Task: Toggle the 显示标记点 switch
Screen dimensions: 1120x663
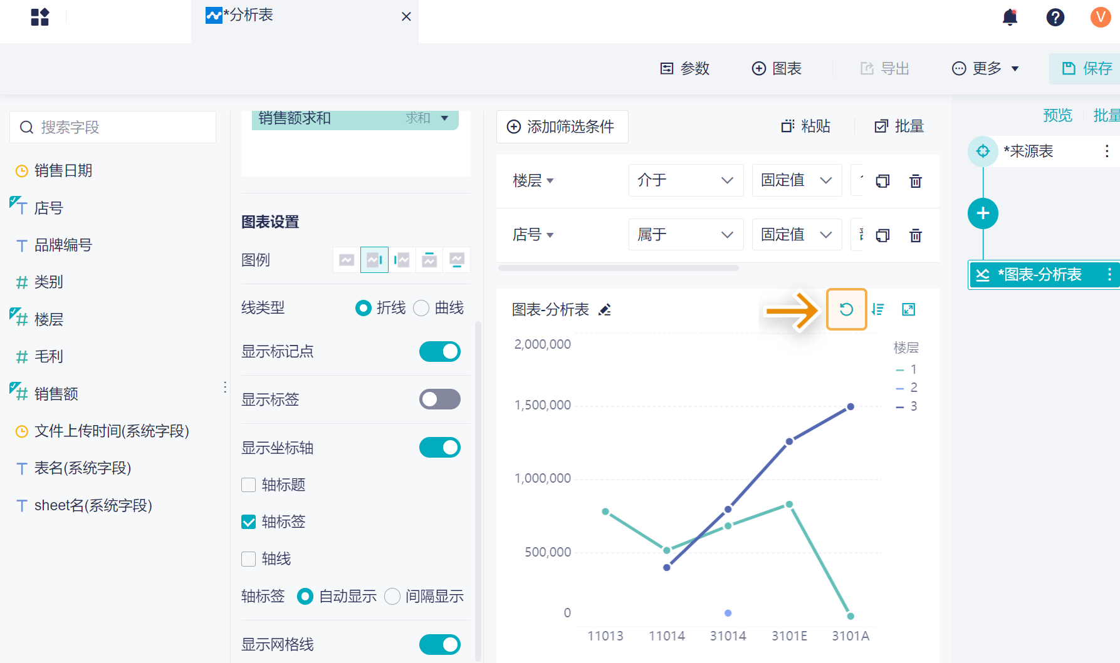Action: tap(440, 352)
